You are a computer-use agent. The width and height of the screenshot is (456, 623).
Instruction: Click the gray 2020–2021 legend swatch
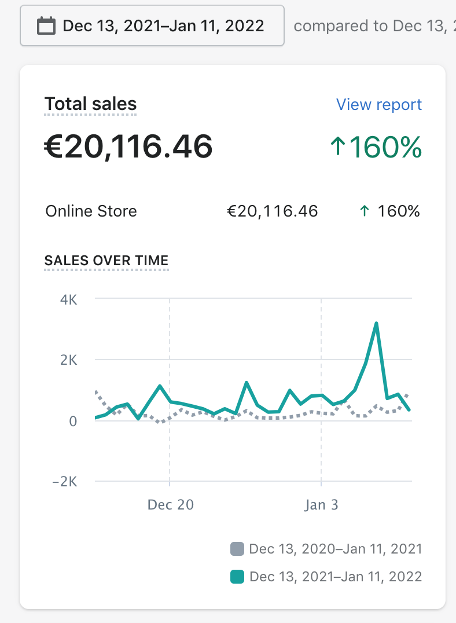(237, 549)
